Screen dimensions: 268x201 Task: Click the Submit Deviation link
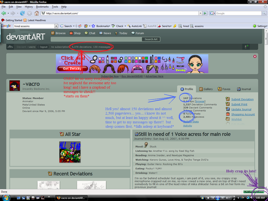[x=242, y=99]
